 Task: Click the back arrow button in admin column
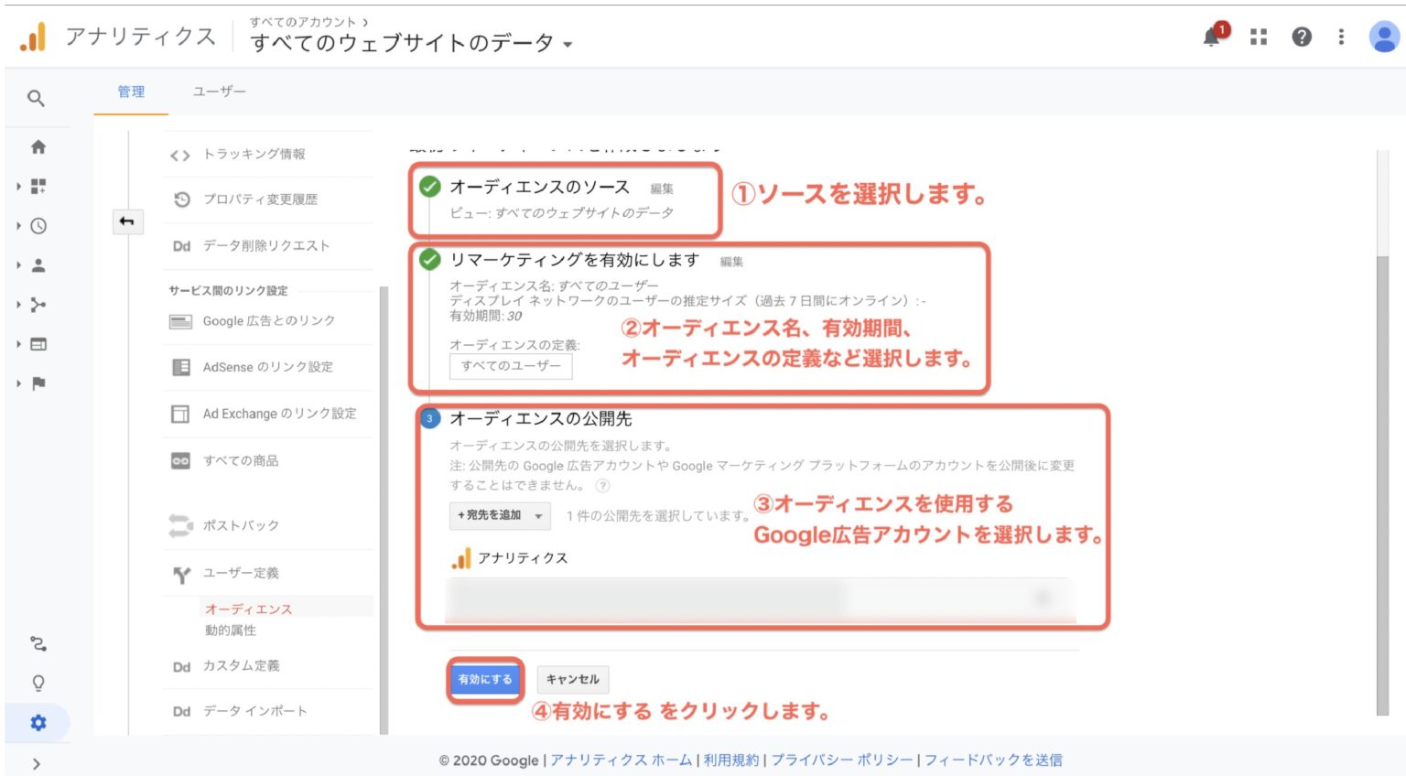(127, 221)
